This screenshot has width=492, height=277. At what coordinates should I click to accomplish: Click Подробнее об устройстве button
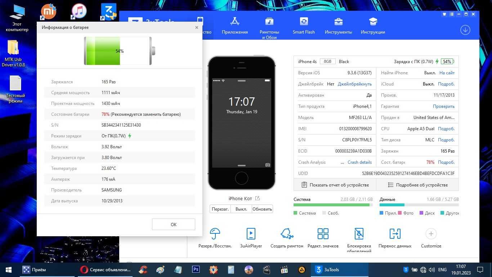(x=417, y=185)
